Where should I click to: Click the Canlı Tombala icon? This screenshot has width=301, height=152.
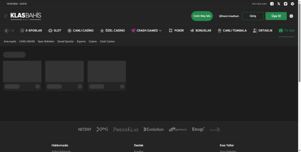coord(219,30)
